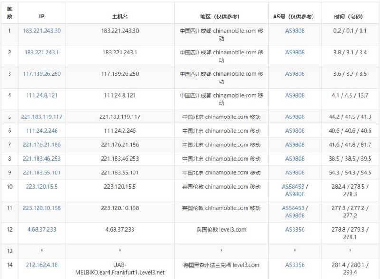Select hop number 14

[x=9, y=265]
